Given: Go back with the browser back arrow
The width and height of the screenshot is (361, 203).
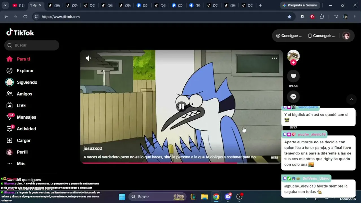Looking at the screenshot, I should (x=6, y=17).
